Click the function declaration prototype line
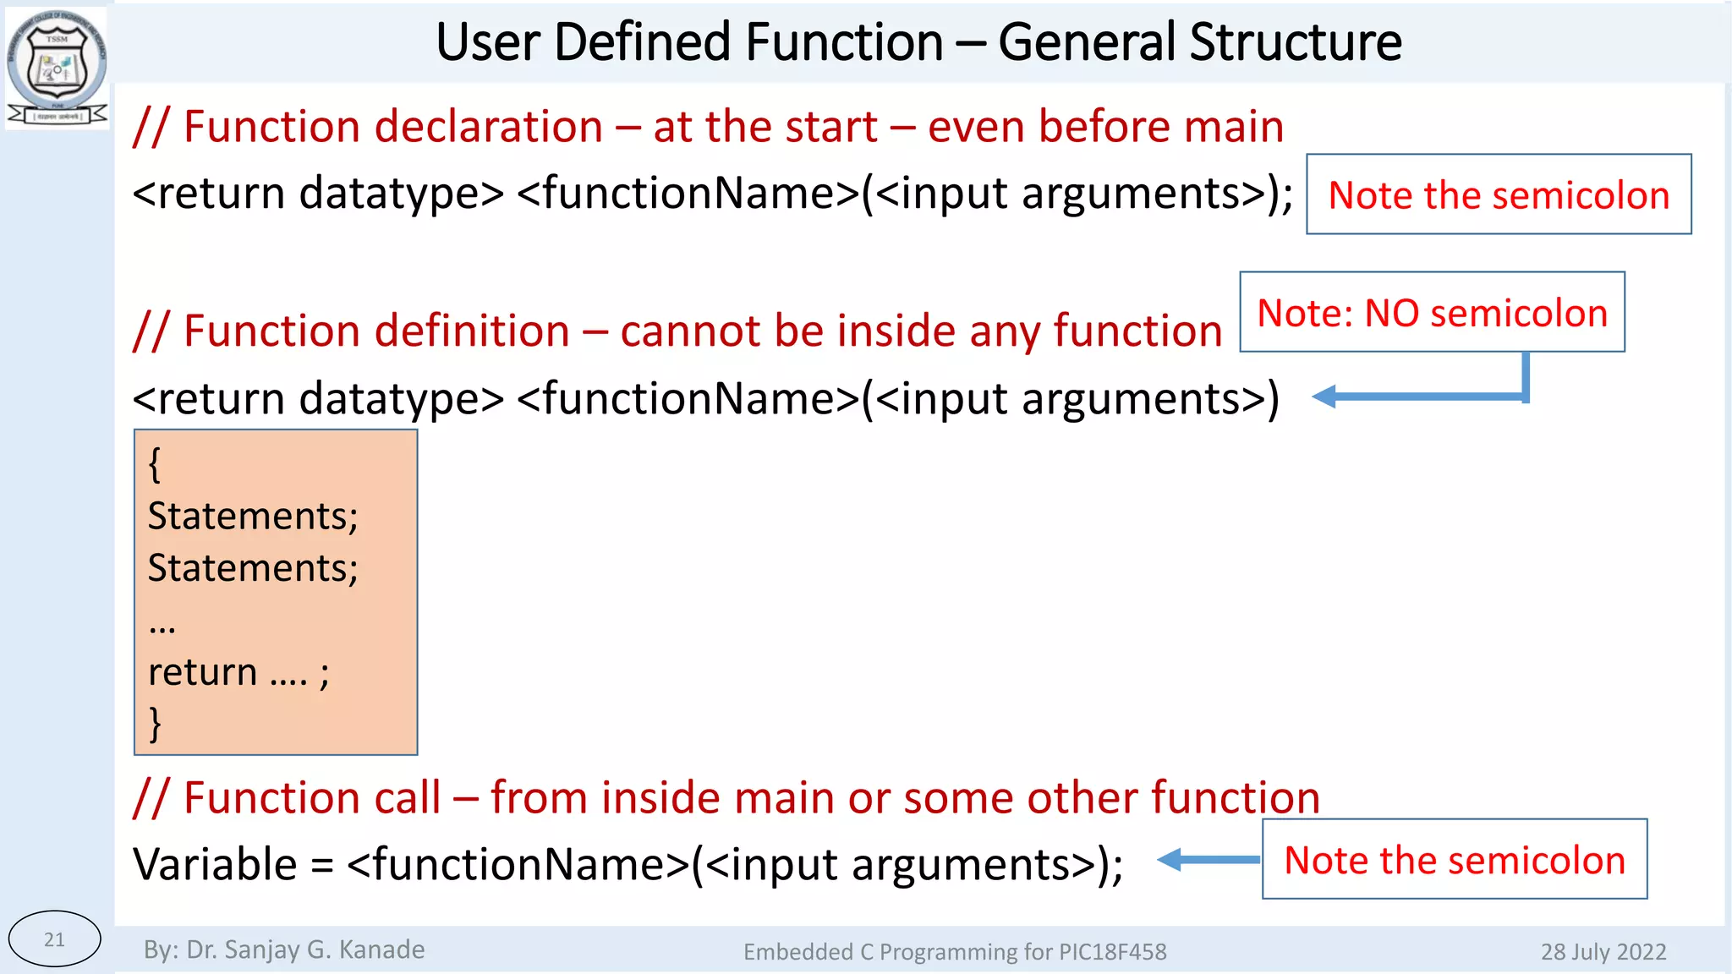1732x974 pixels. click(x=712, y=194)
